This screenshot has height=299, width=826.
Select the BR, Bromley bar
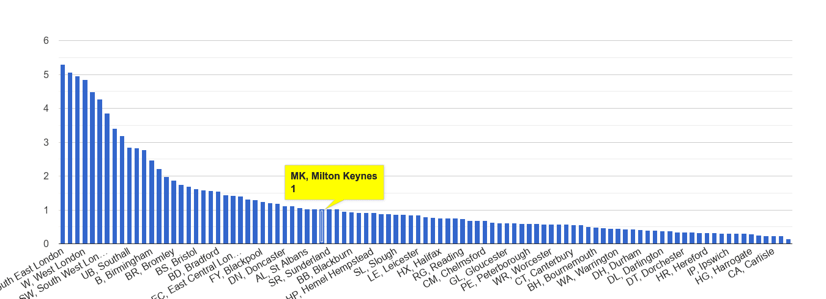pyautogui.click(x=174, y=212)
